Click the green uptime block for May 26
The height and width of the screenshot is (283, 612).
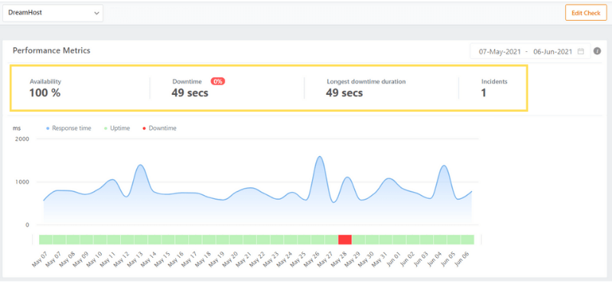317,239
